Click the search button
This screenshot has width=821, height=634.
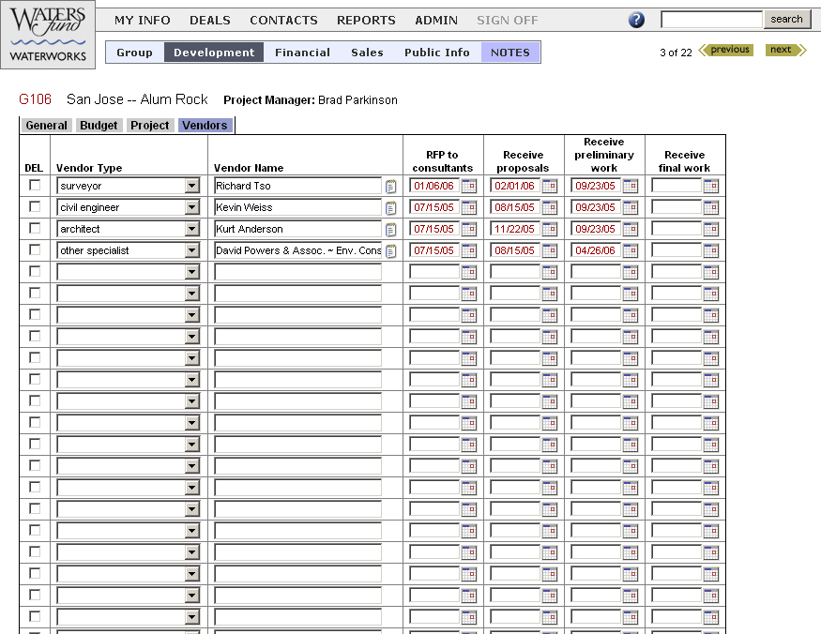[786, 20]
